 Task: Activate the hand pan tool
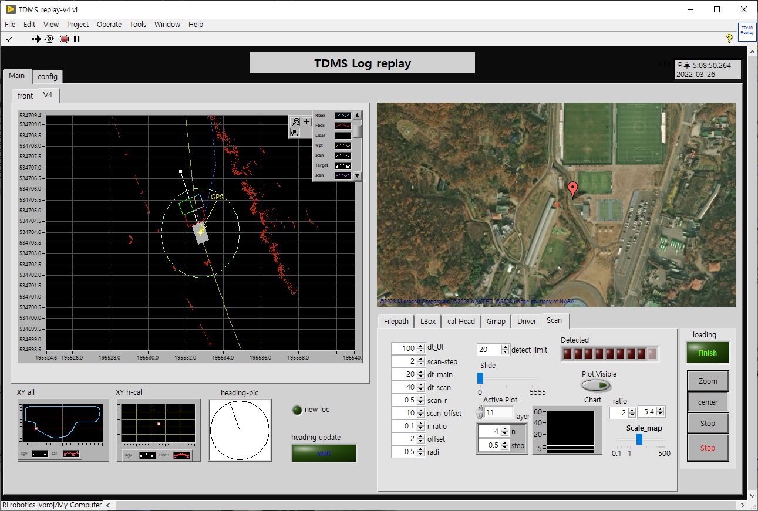296,132
